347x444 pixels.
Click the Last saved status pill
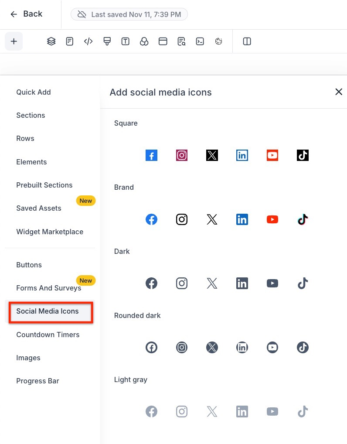(x=129, y=14)
